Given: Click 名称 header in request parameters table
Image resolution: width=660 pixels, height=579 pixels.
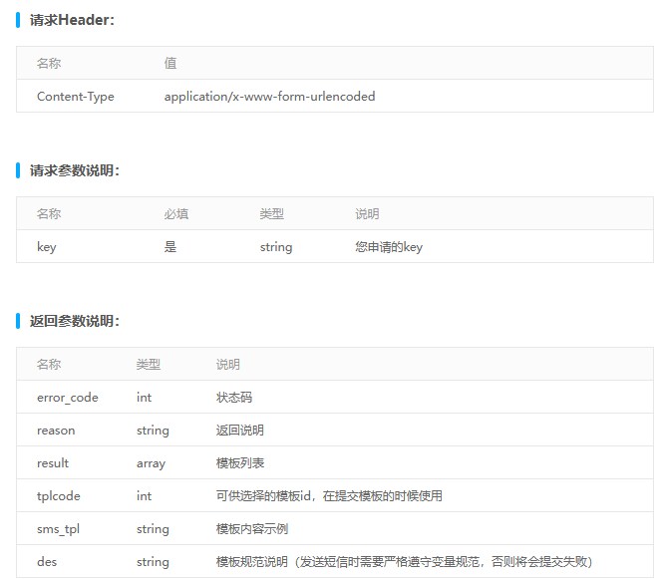Looking at the screenshot, I should (49, 213).
